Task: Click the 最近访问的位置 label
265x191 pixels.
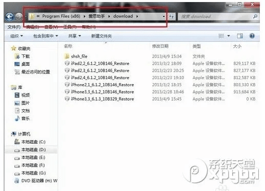Action: click(35, 72)
